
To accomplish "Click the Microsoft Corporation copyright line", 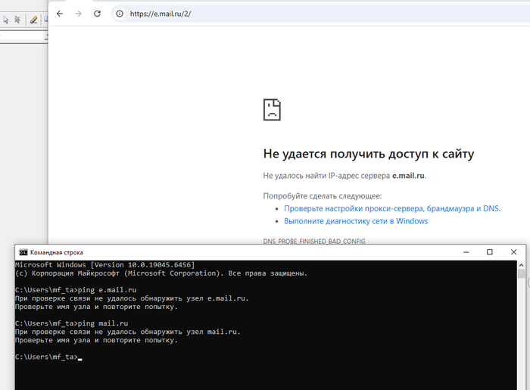I will (x=161, y=273).
